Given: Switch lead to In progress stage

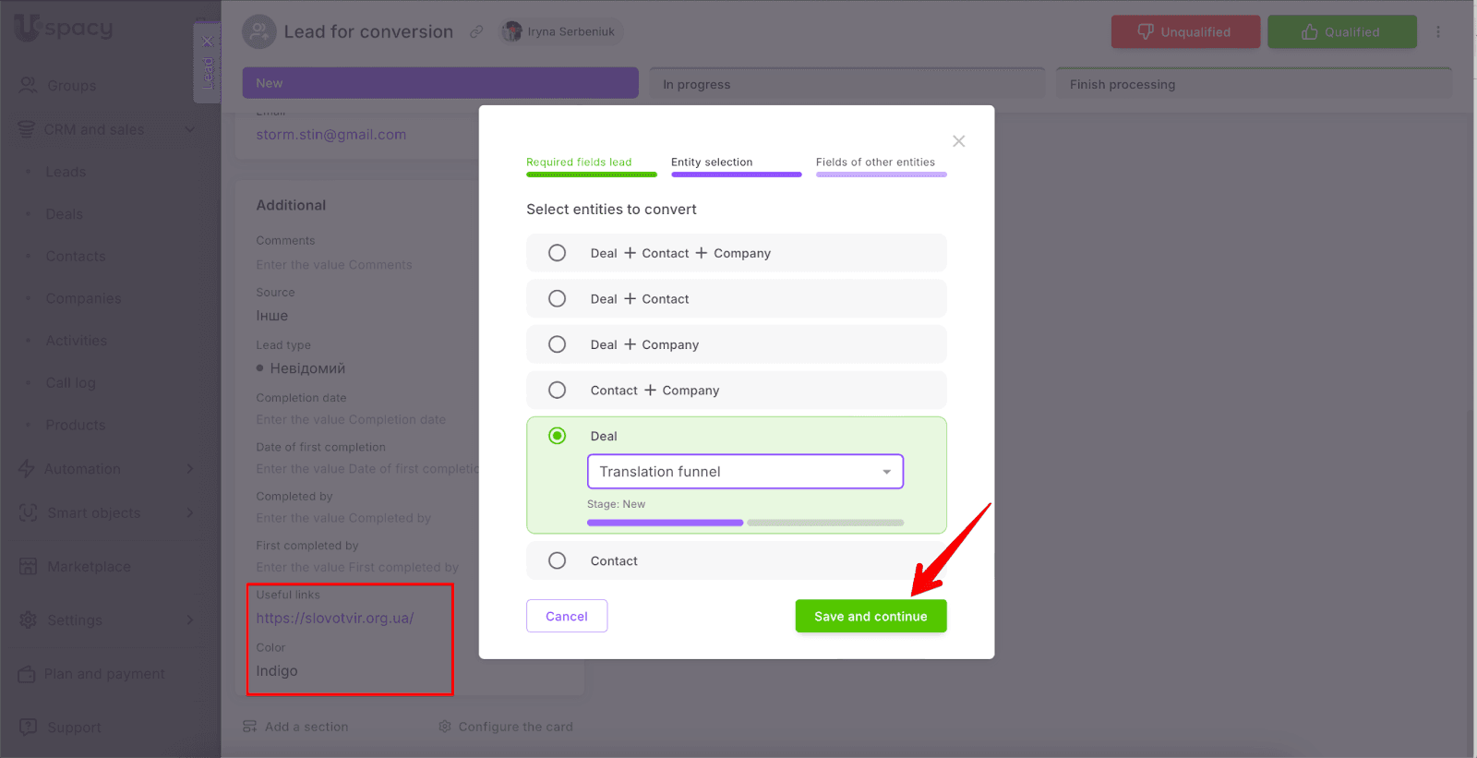Looking at the screenshot, I should click(x=847, y=83).
